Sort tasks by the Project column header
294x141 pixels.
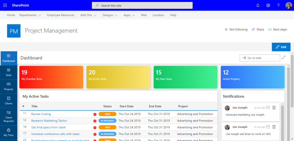click(x=183, y=106)
